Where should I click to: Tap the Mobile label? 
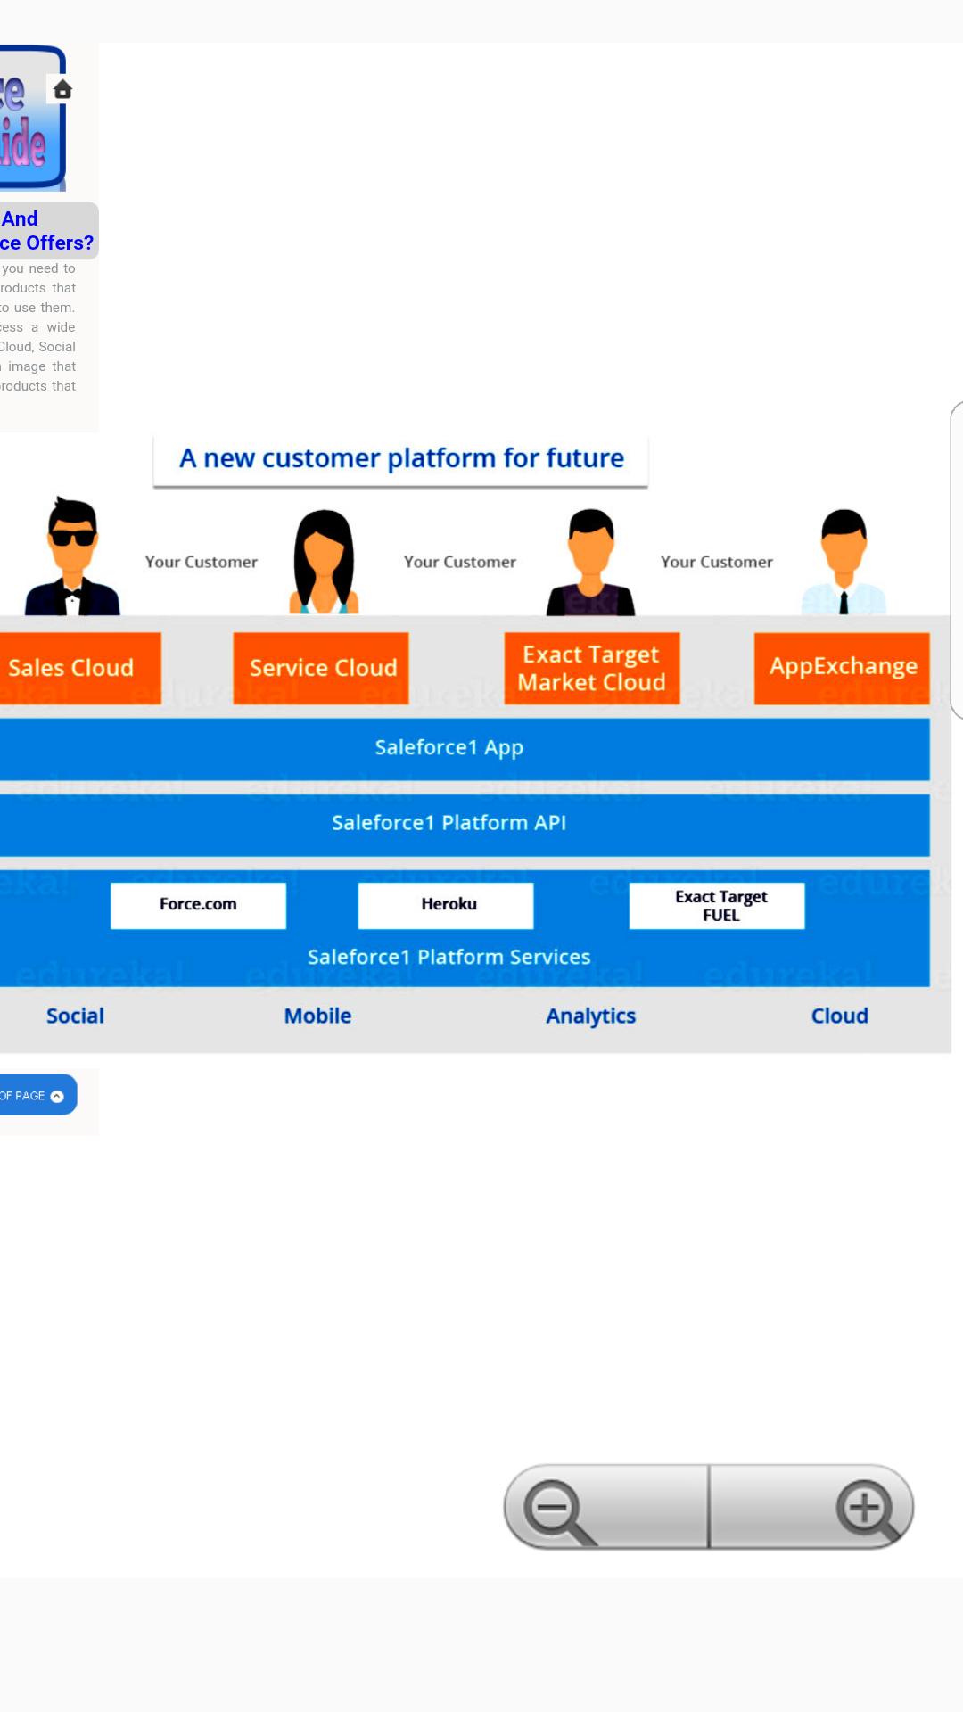317,1016
